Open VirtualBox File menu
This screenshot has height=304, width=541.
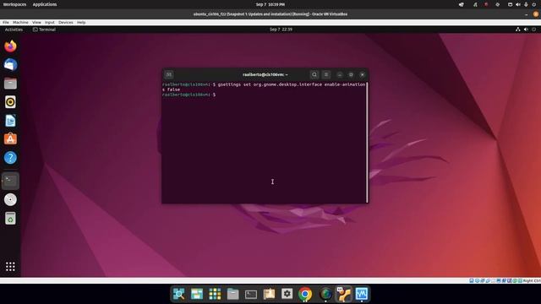6,22
